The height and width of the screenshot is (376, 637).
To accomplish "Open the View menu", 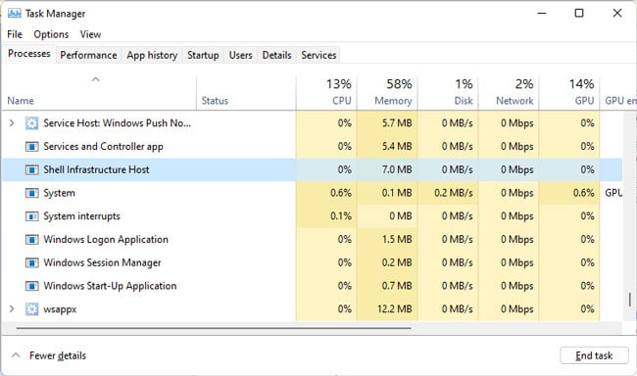I will [90, 34].
